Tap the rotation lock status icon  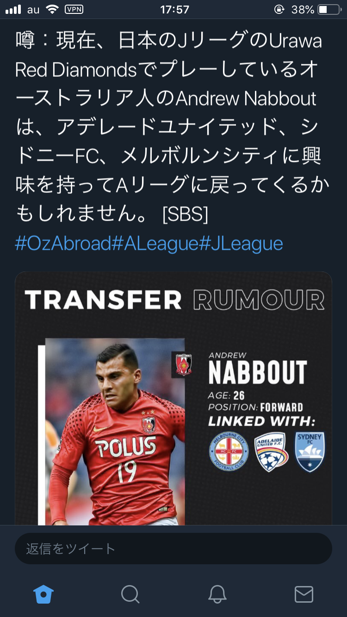pos(279,9)
